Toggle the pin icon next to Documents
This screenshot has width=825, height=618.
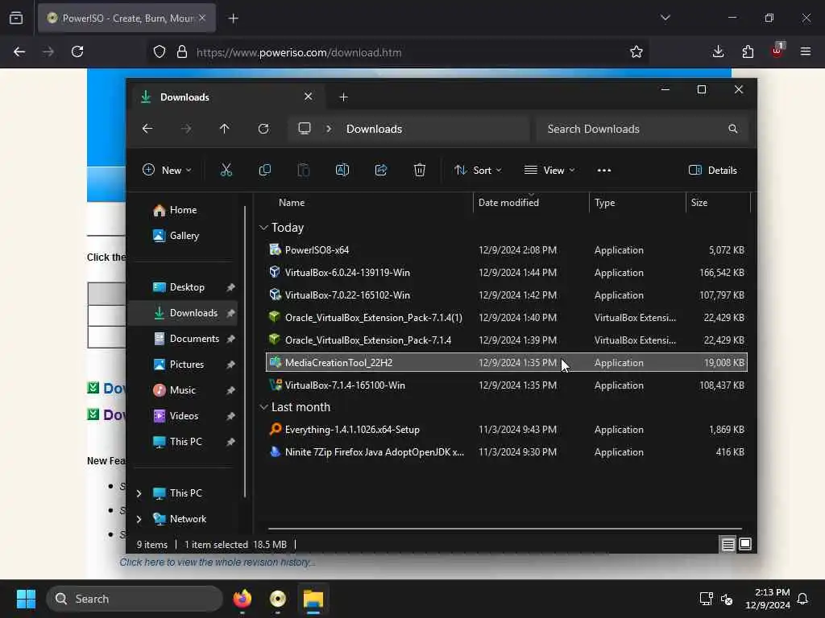[230, 339]
